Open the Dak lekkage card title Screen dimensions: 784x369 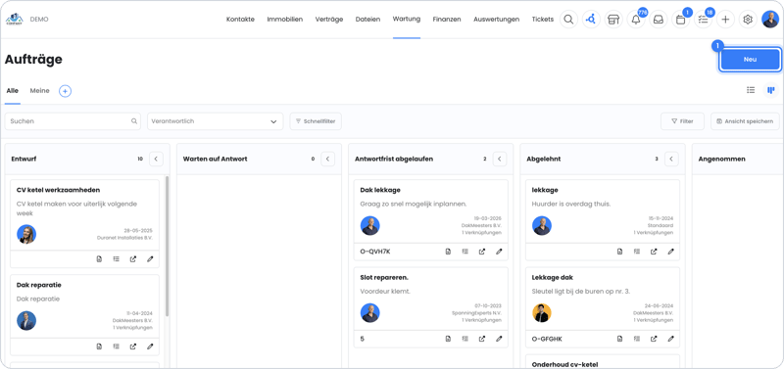[x=380, y=190]
